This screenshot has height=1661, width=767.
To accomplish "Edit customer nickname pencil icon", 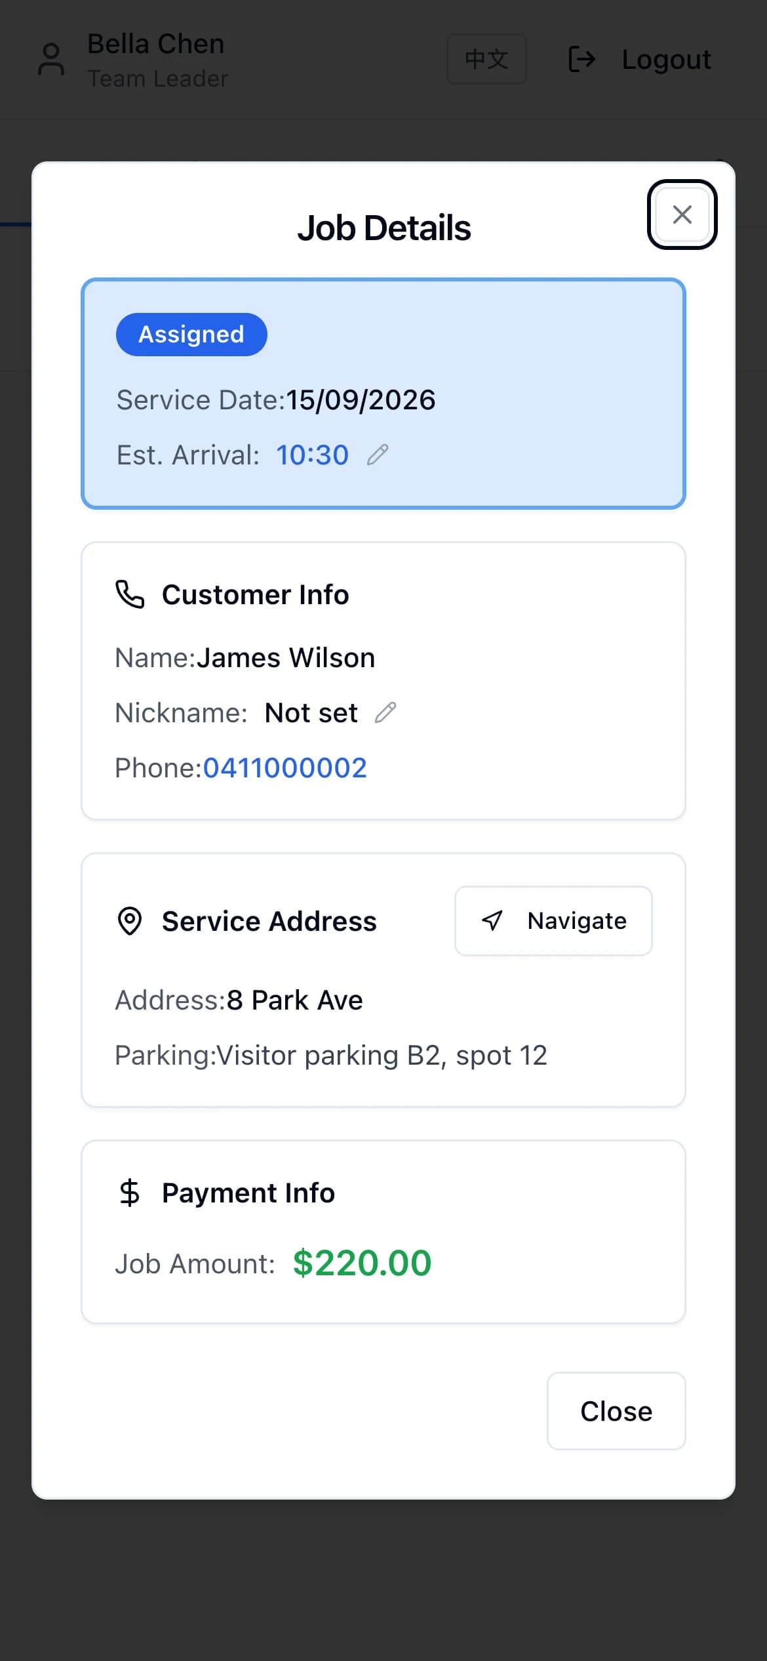I will [385, 712].
